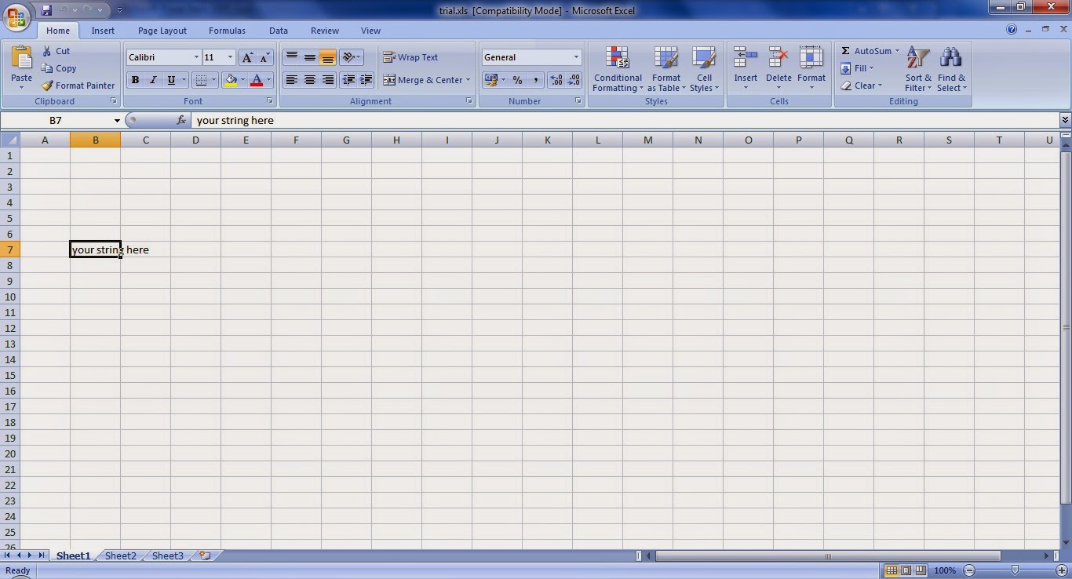The image size is (1072, 579).
Task: Click the Help question mark icon
Action: [x=1012, y=31]
